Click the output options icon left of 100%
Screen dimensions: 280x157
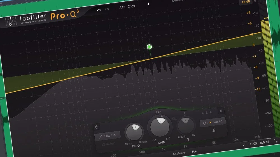(244, 145)
